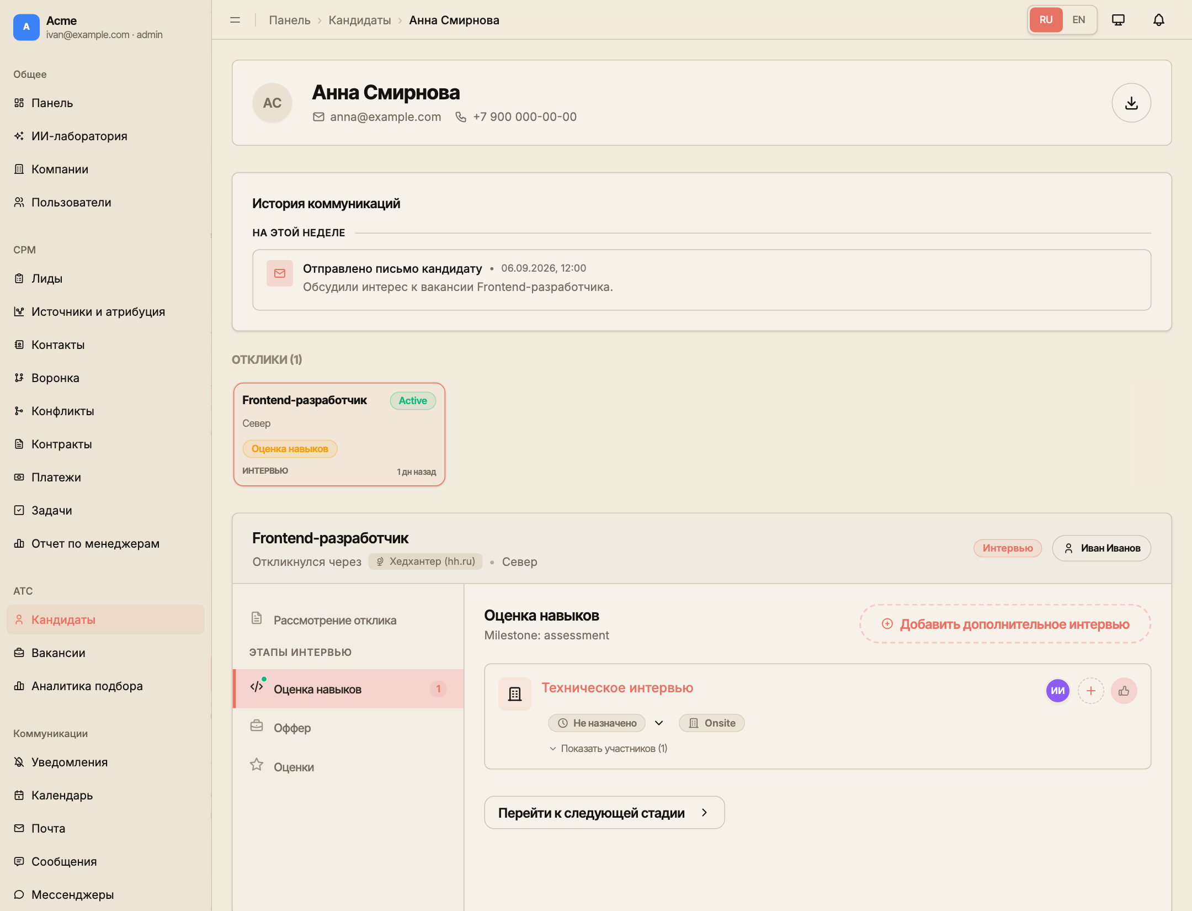
Task: Open the Иван Иванов assignee selector
Action: pos(1101,548)
